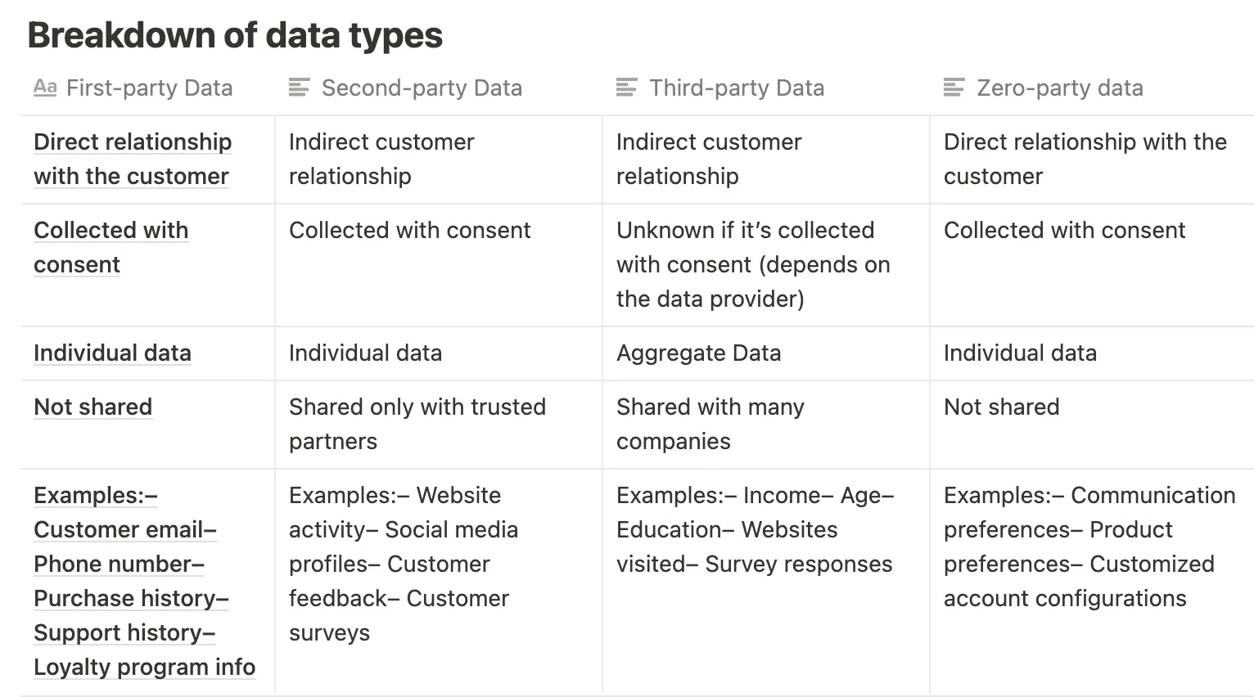Open the 'Direct relationship with the customer' page
The image size is (1254, 697).
pyautogui.click(x=133, y=159)
